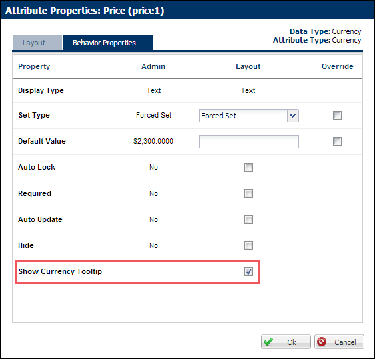Enable the Auto Lock checkbox

[248, 168]
